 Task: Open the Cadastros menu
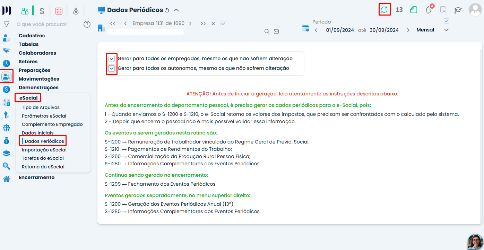coord(32,36)
